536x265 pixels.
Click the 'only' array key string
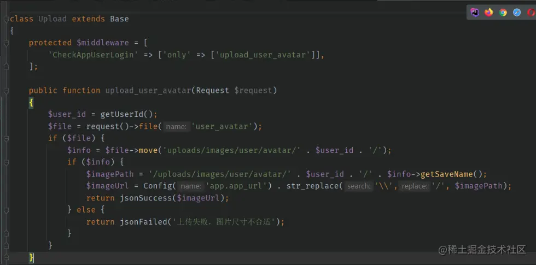click(x=177, y=55)
